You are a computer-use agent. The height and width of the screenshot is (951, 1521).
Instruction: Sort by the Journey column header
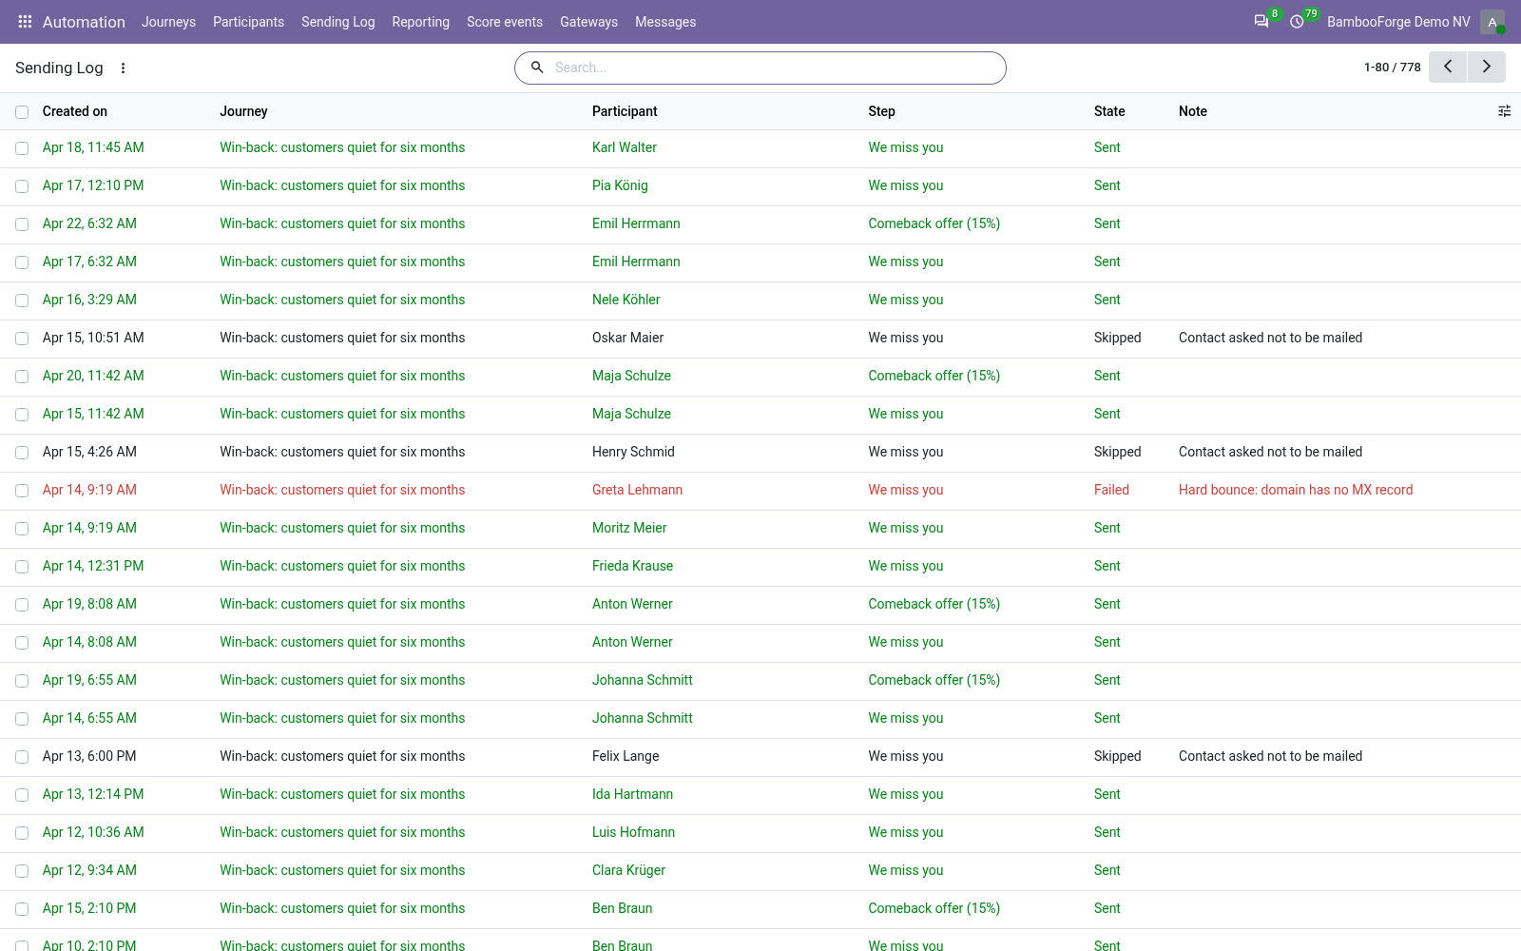point(243,111)
